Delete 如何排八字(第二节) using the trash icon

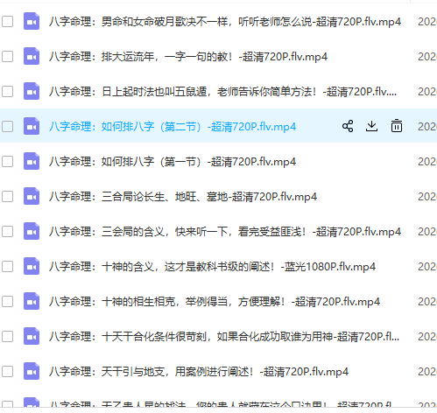(397, 126)
